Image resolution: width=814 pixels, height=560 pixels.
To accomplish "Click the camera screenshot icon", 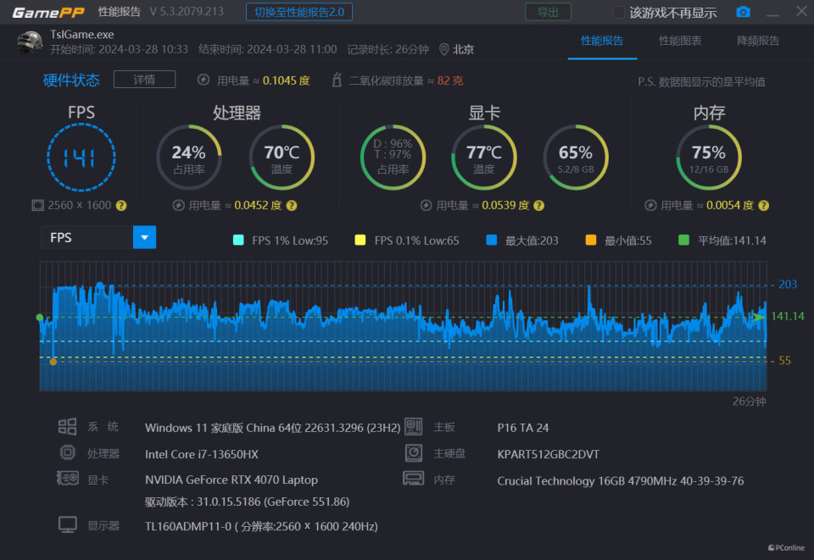I will pos(743,12).
